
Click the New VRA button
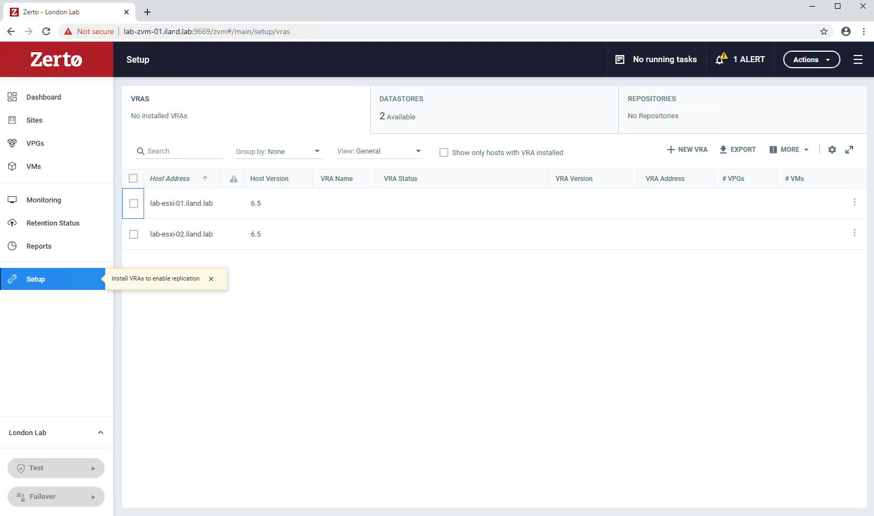(687, 150)
